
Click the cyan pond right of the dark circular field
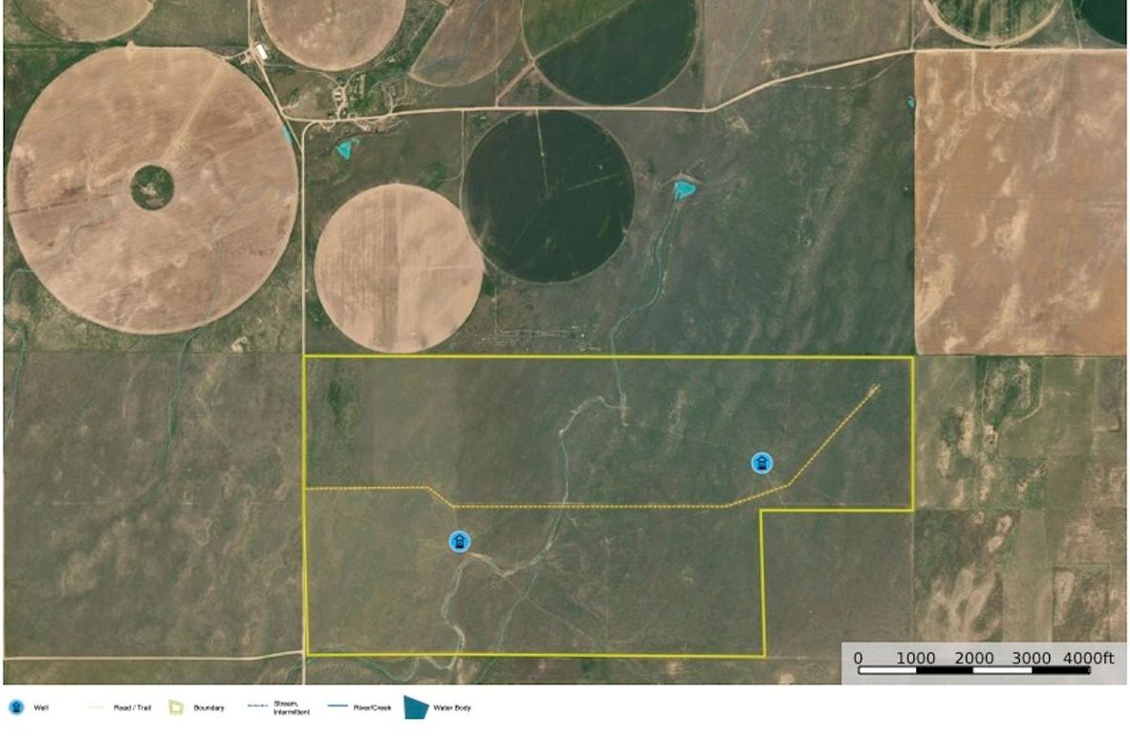pyautogui.click(x=683, y=189)
